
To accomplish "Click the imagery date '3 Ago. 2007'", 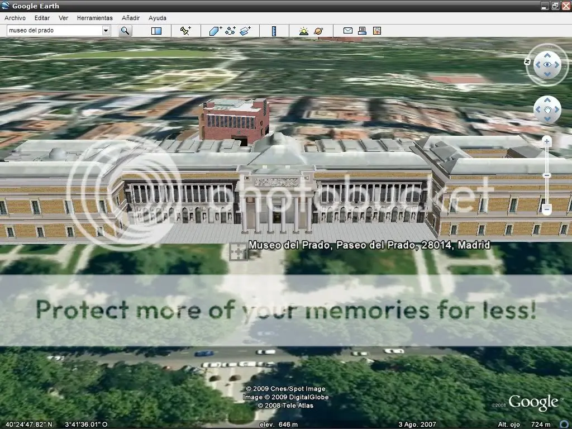I will pos(417,425).
